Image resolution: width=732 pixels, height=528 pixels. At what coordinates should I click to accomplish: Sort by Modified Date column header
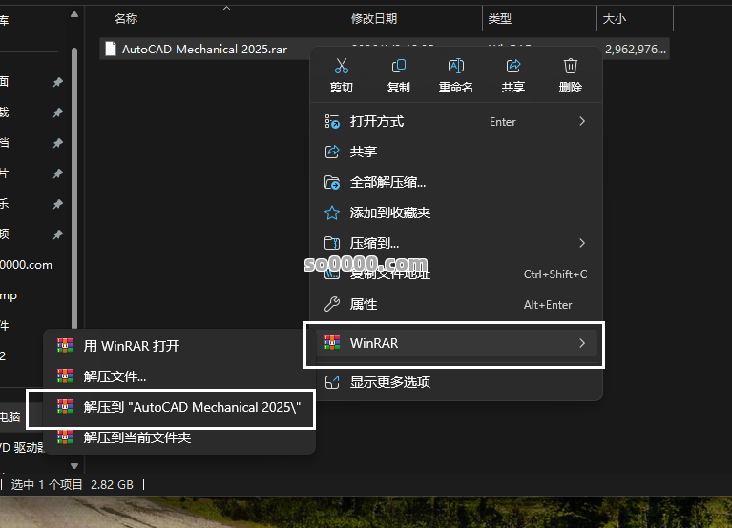[373, 18]
